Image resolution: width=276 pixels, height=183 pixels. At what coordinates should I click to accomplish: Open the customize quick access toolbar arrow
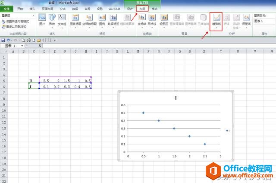coord(55,41)
